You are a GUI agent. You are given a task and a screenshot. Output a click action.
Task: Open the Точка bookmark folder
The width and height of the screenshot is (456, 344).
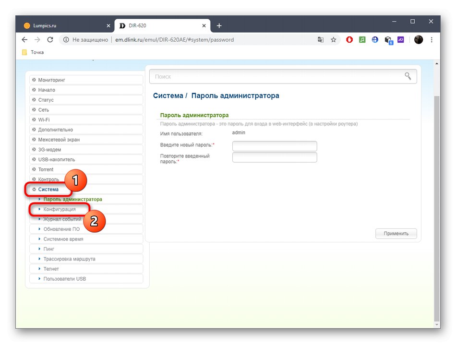[x=33, y=52]
